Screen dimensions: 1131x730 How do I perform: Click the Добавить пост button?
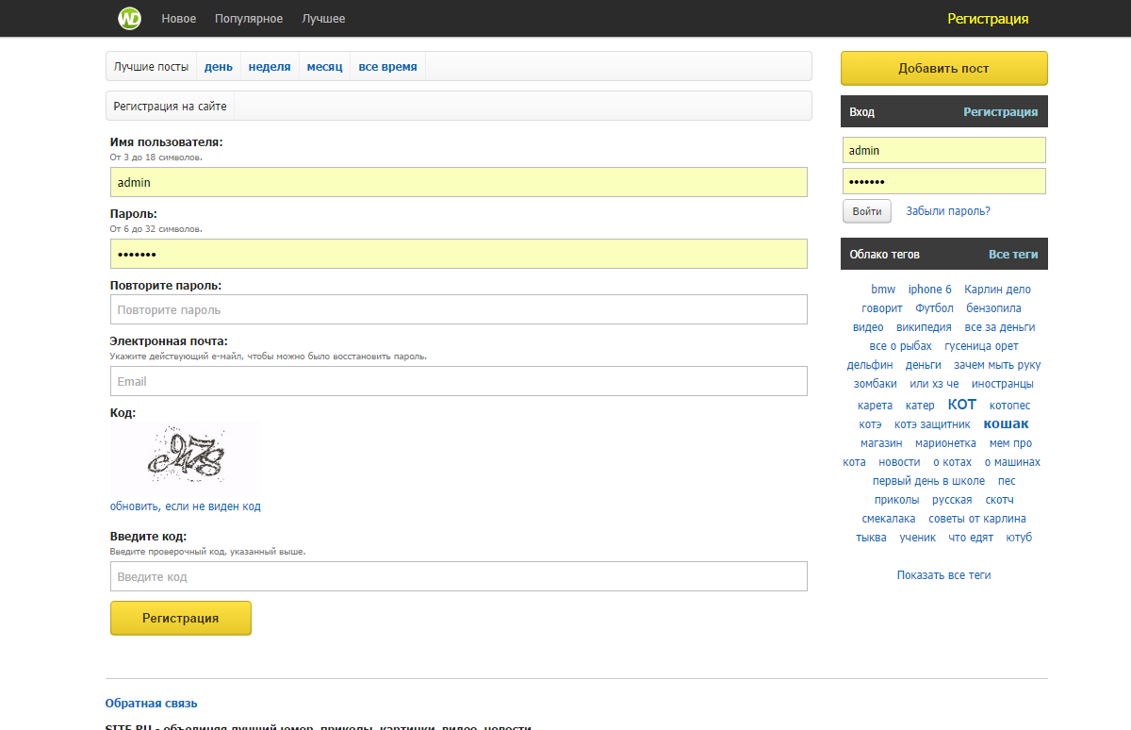[943, 68]
